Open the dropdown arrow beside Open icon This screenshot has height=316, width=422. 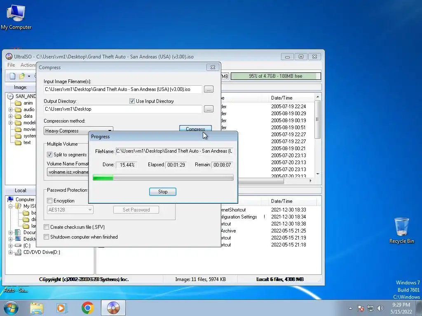29,76
